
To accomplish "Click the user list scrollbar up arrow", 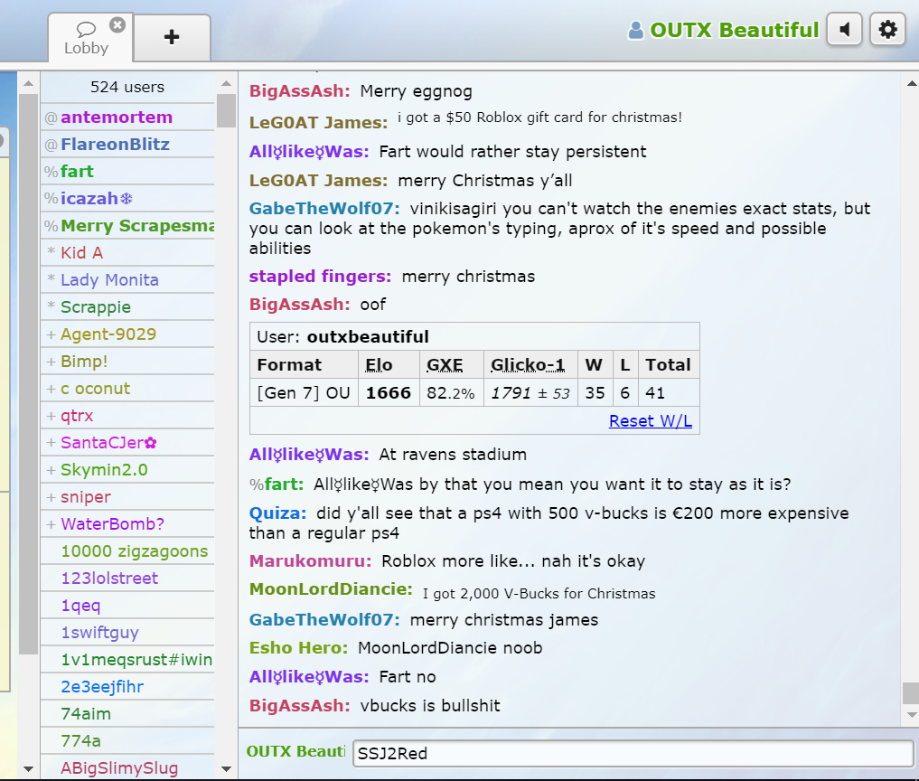I will 226,83.
